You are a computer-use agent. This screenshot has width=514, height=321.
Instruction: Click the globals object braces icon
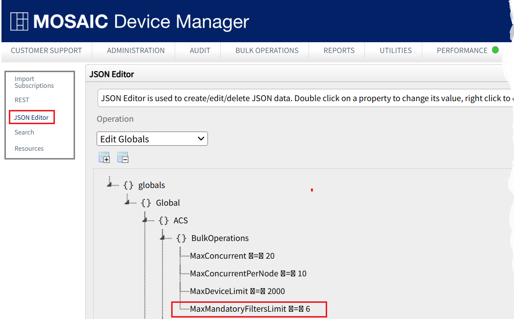(x=128, y=185)
